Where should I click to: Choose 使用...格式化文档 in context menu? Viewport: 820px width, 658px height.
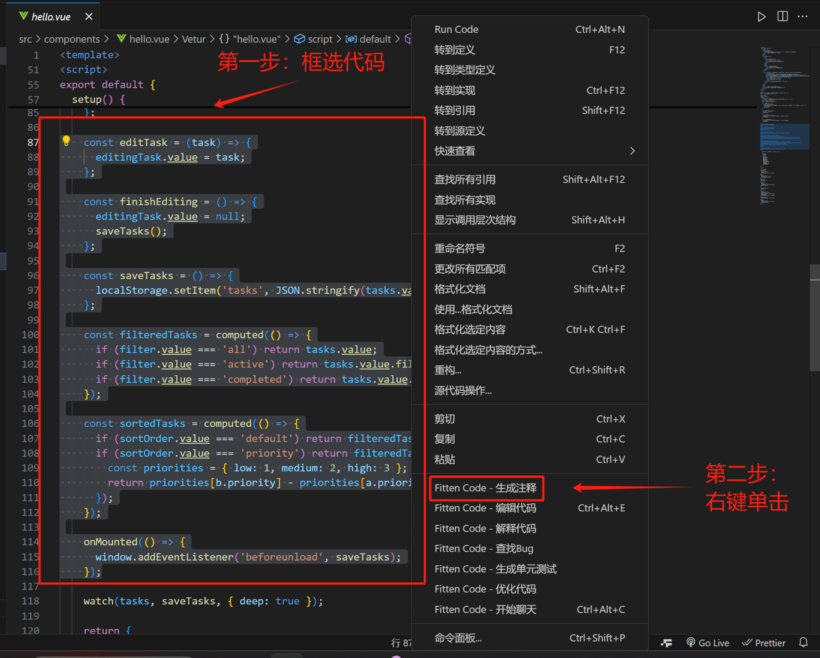(x=530, y=309)
